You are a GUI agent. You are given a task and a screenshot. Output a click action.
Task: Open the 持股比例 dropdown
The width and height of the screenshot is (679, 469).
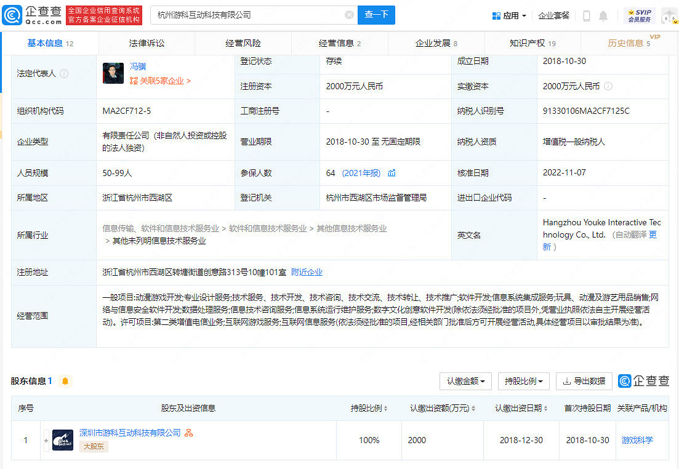[523, 381]
